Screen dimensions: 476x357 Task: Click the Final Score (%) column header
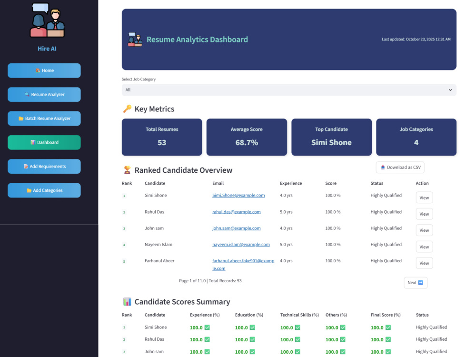pyautogui.click(x=386, y=315)
